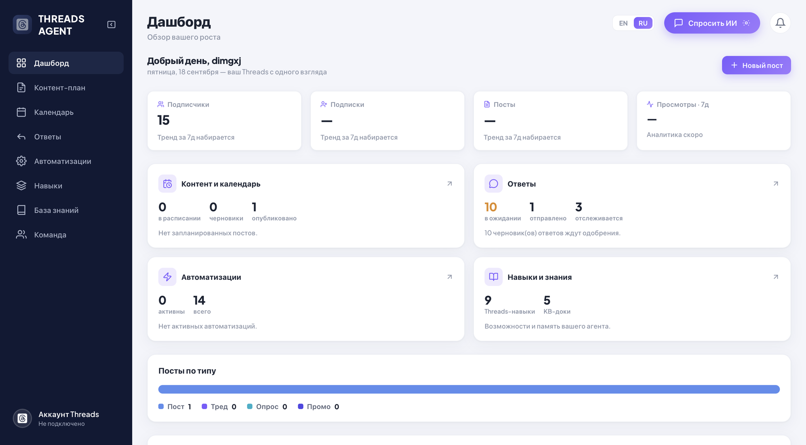Open Ответы in sidebar
Screen dimensions: 806x445
(x=66, y=137)
